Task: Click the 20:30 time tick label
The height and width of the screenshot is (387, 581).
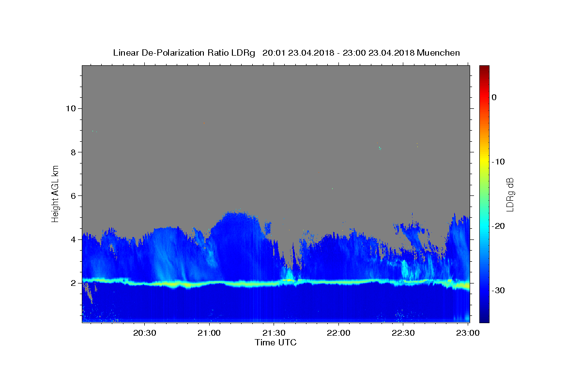Action: tap(145, 333)
